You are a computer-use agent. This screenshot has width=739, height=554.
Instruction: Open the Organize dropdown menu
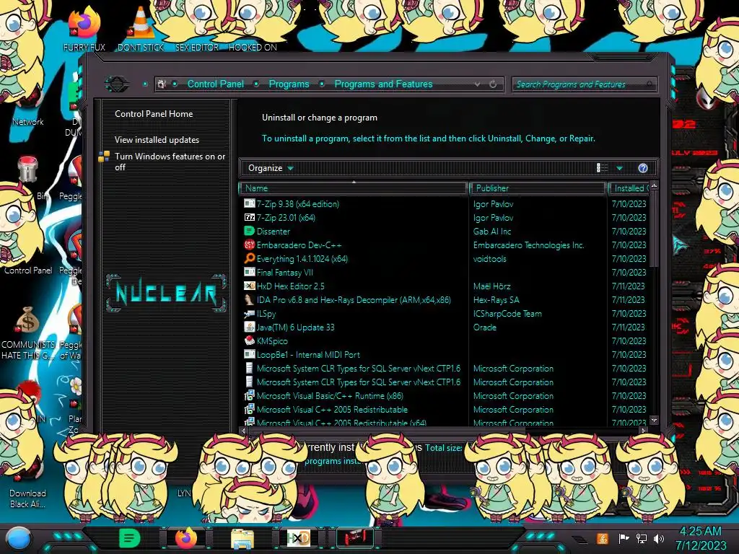[271, 168]
